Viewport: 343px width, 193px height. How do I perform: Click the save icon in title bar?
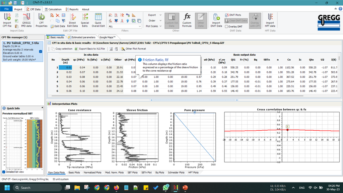click(15, 3)
